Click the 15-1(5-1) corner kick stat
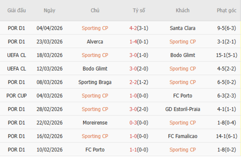 tap(226, 55)
